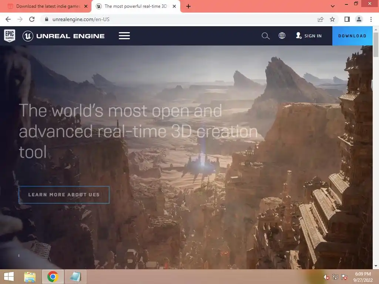Reload the current page

tap(32, 19)
